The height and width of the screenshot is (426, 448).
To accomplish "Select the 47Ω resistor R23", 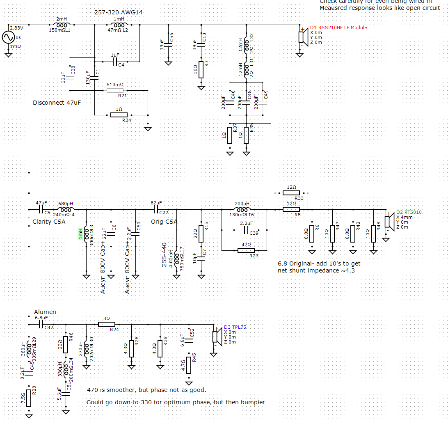I will click(246, 250).
